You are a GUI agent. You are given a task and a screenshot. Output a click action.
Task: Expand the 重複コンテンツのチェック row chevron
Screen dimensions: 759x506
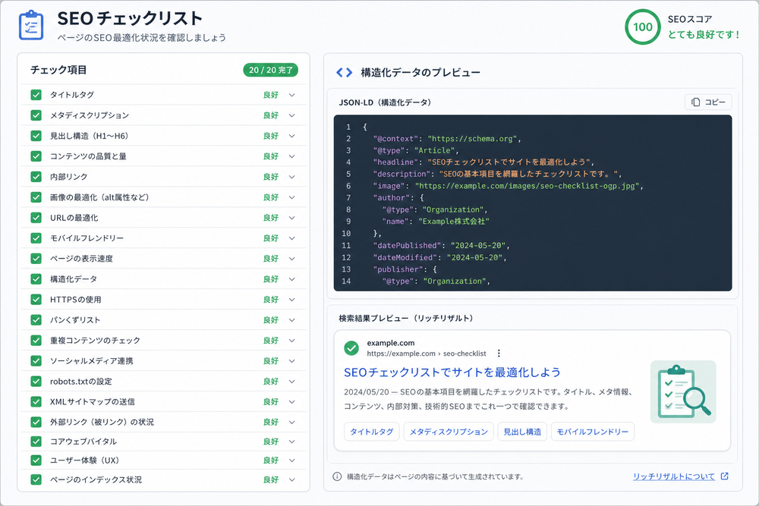[292, 341]
